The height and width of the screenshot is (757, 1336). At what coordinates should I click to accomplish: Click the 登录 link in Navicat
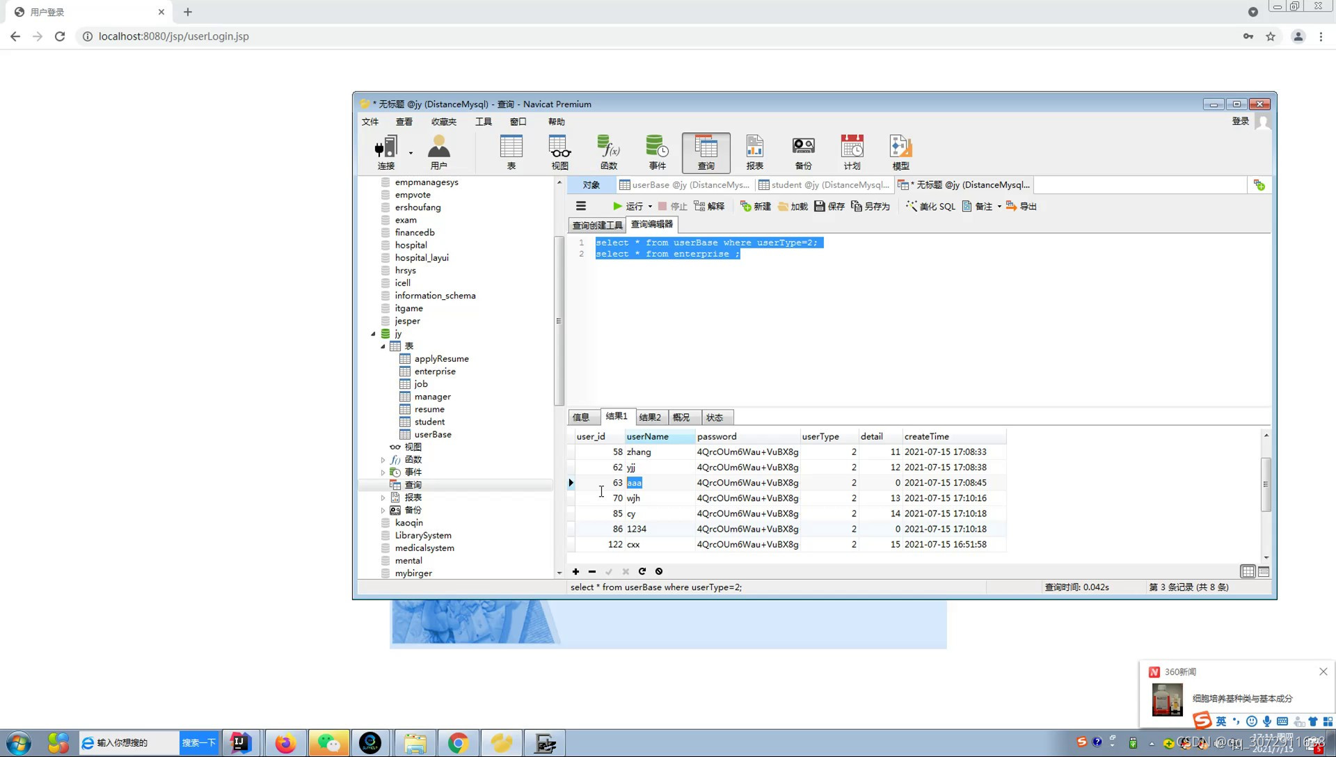(1240, 121)
